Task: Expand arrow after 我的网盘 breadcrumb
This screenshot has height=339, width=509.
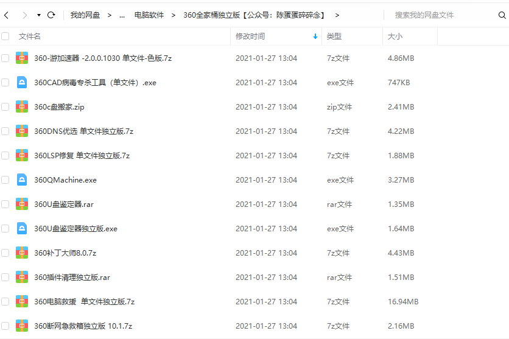Action: coord(110,15)
